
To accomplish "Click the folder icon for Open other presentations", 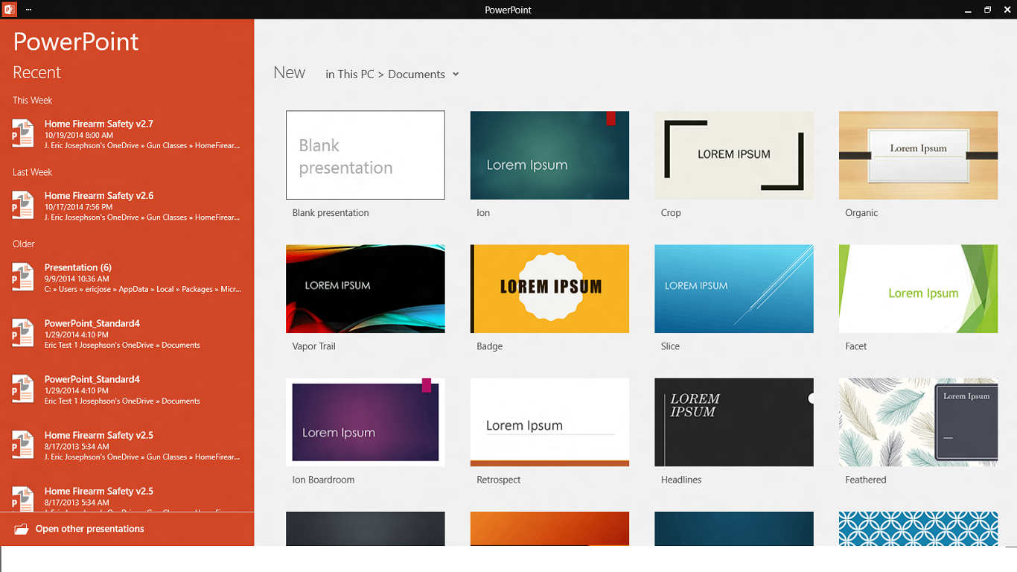I will click(x=22, y=528).
